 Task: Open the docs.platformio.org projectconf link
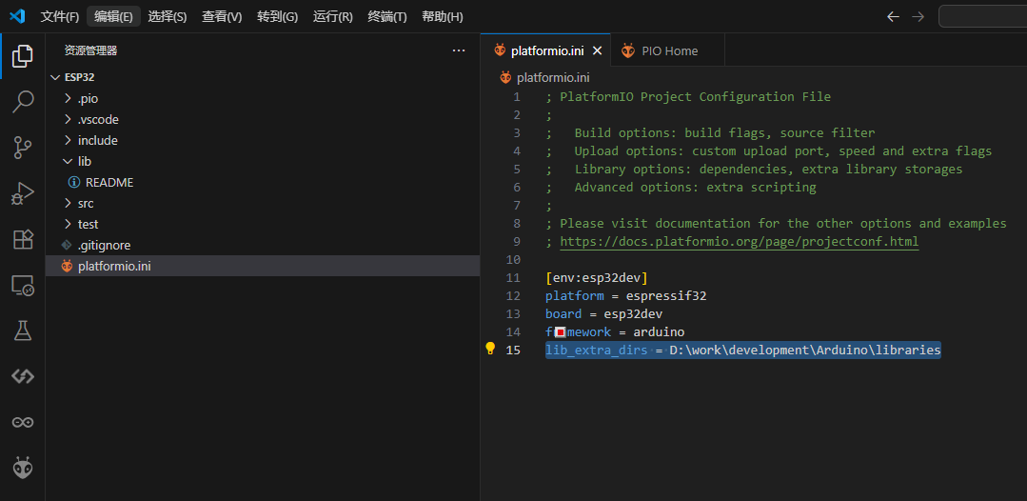click(x=739, y=242)
